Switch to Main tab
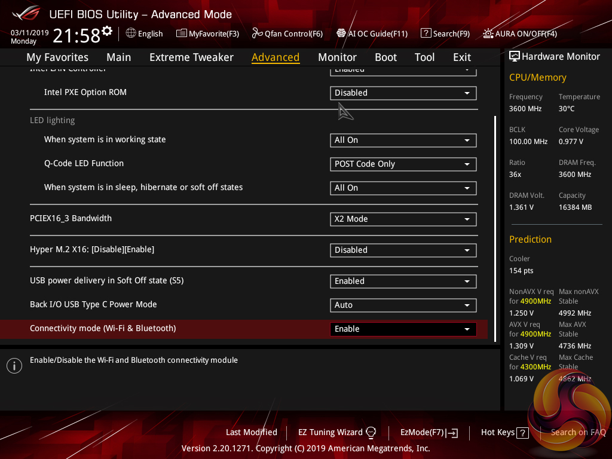This screenshot has width=612, height=459. click(x=119, y=57)
